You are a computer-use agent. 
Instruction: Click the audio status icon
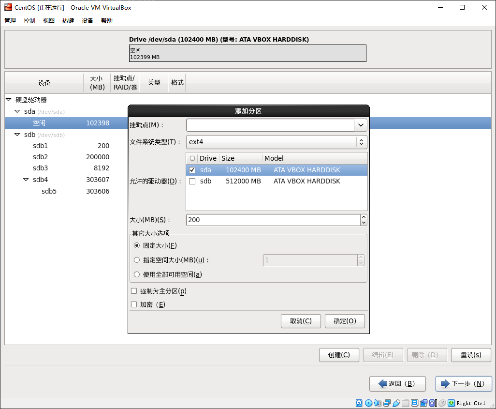tap(378, 403)
